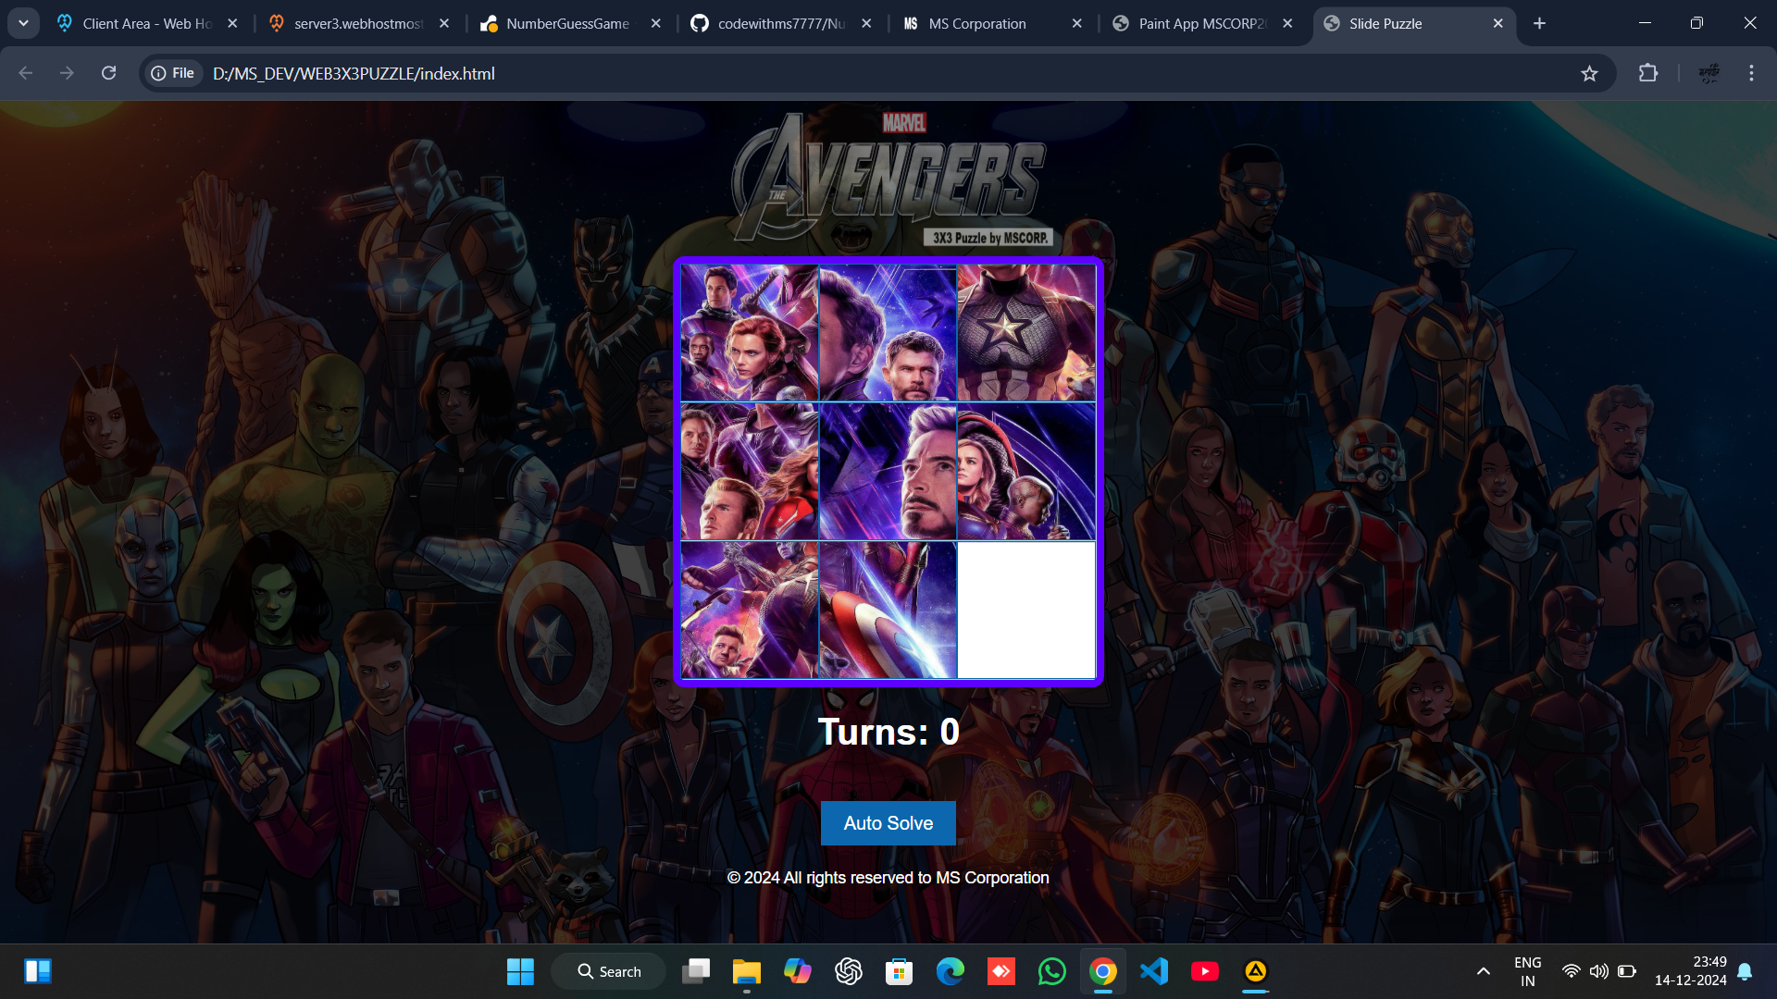Select Google Chrome in the taskbar
The height and width of the screenshot is (999, 1777).
tap(1103, 971)
